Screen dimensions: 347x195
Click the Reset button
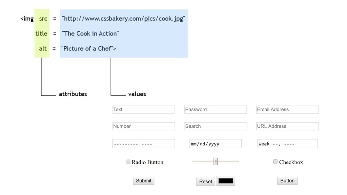pos(206,181)
